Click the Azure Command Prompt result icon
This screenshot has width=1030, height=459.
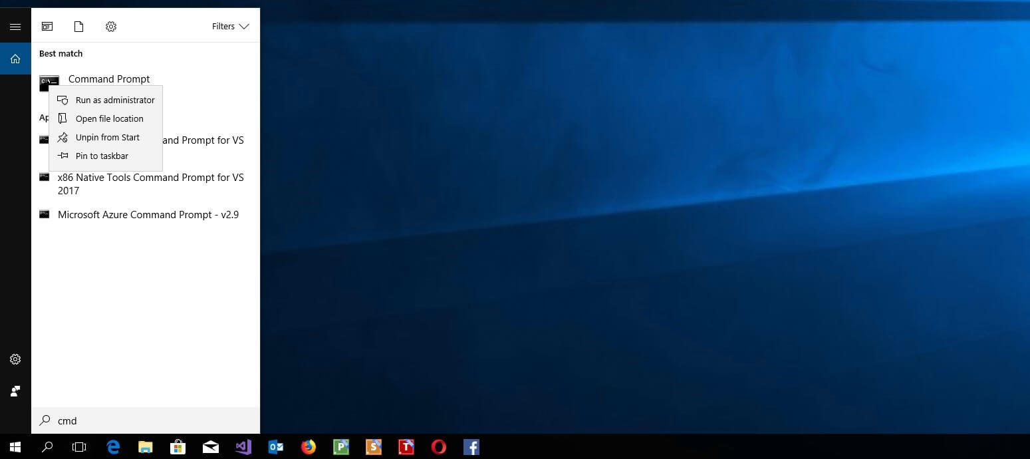tap(45, 214)
